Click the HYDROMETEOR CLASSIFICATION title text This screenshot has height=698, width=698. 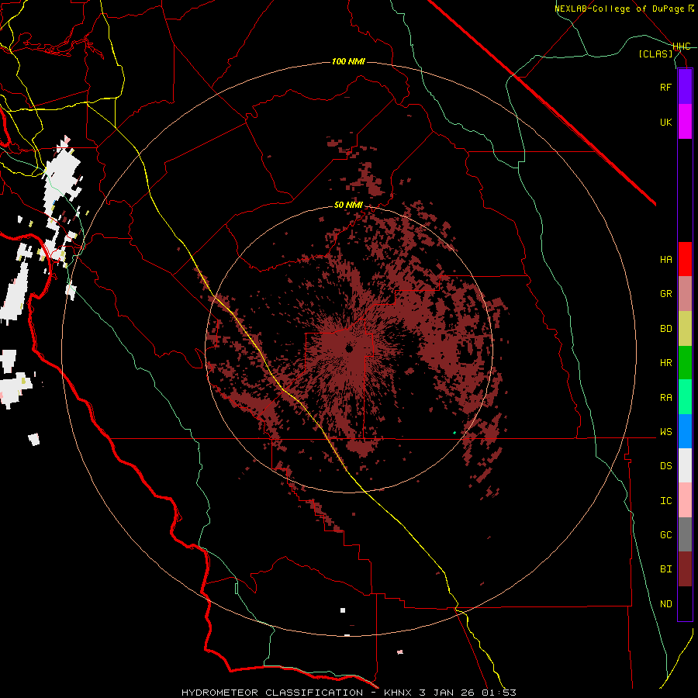click(x=272, y=693)
